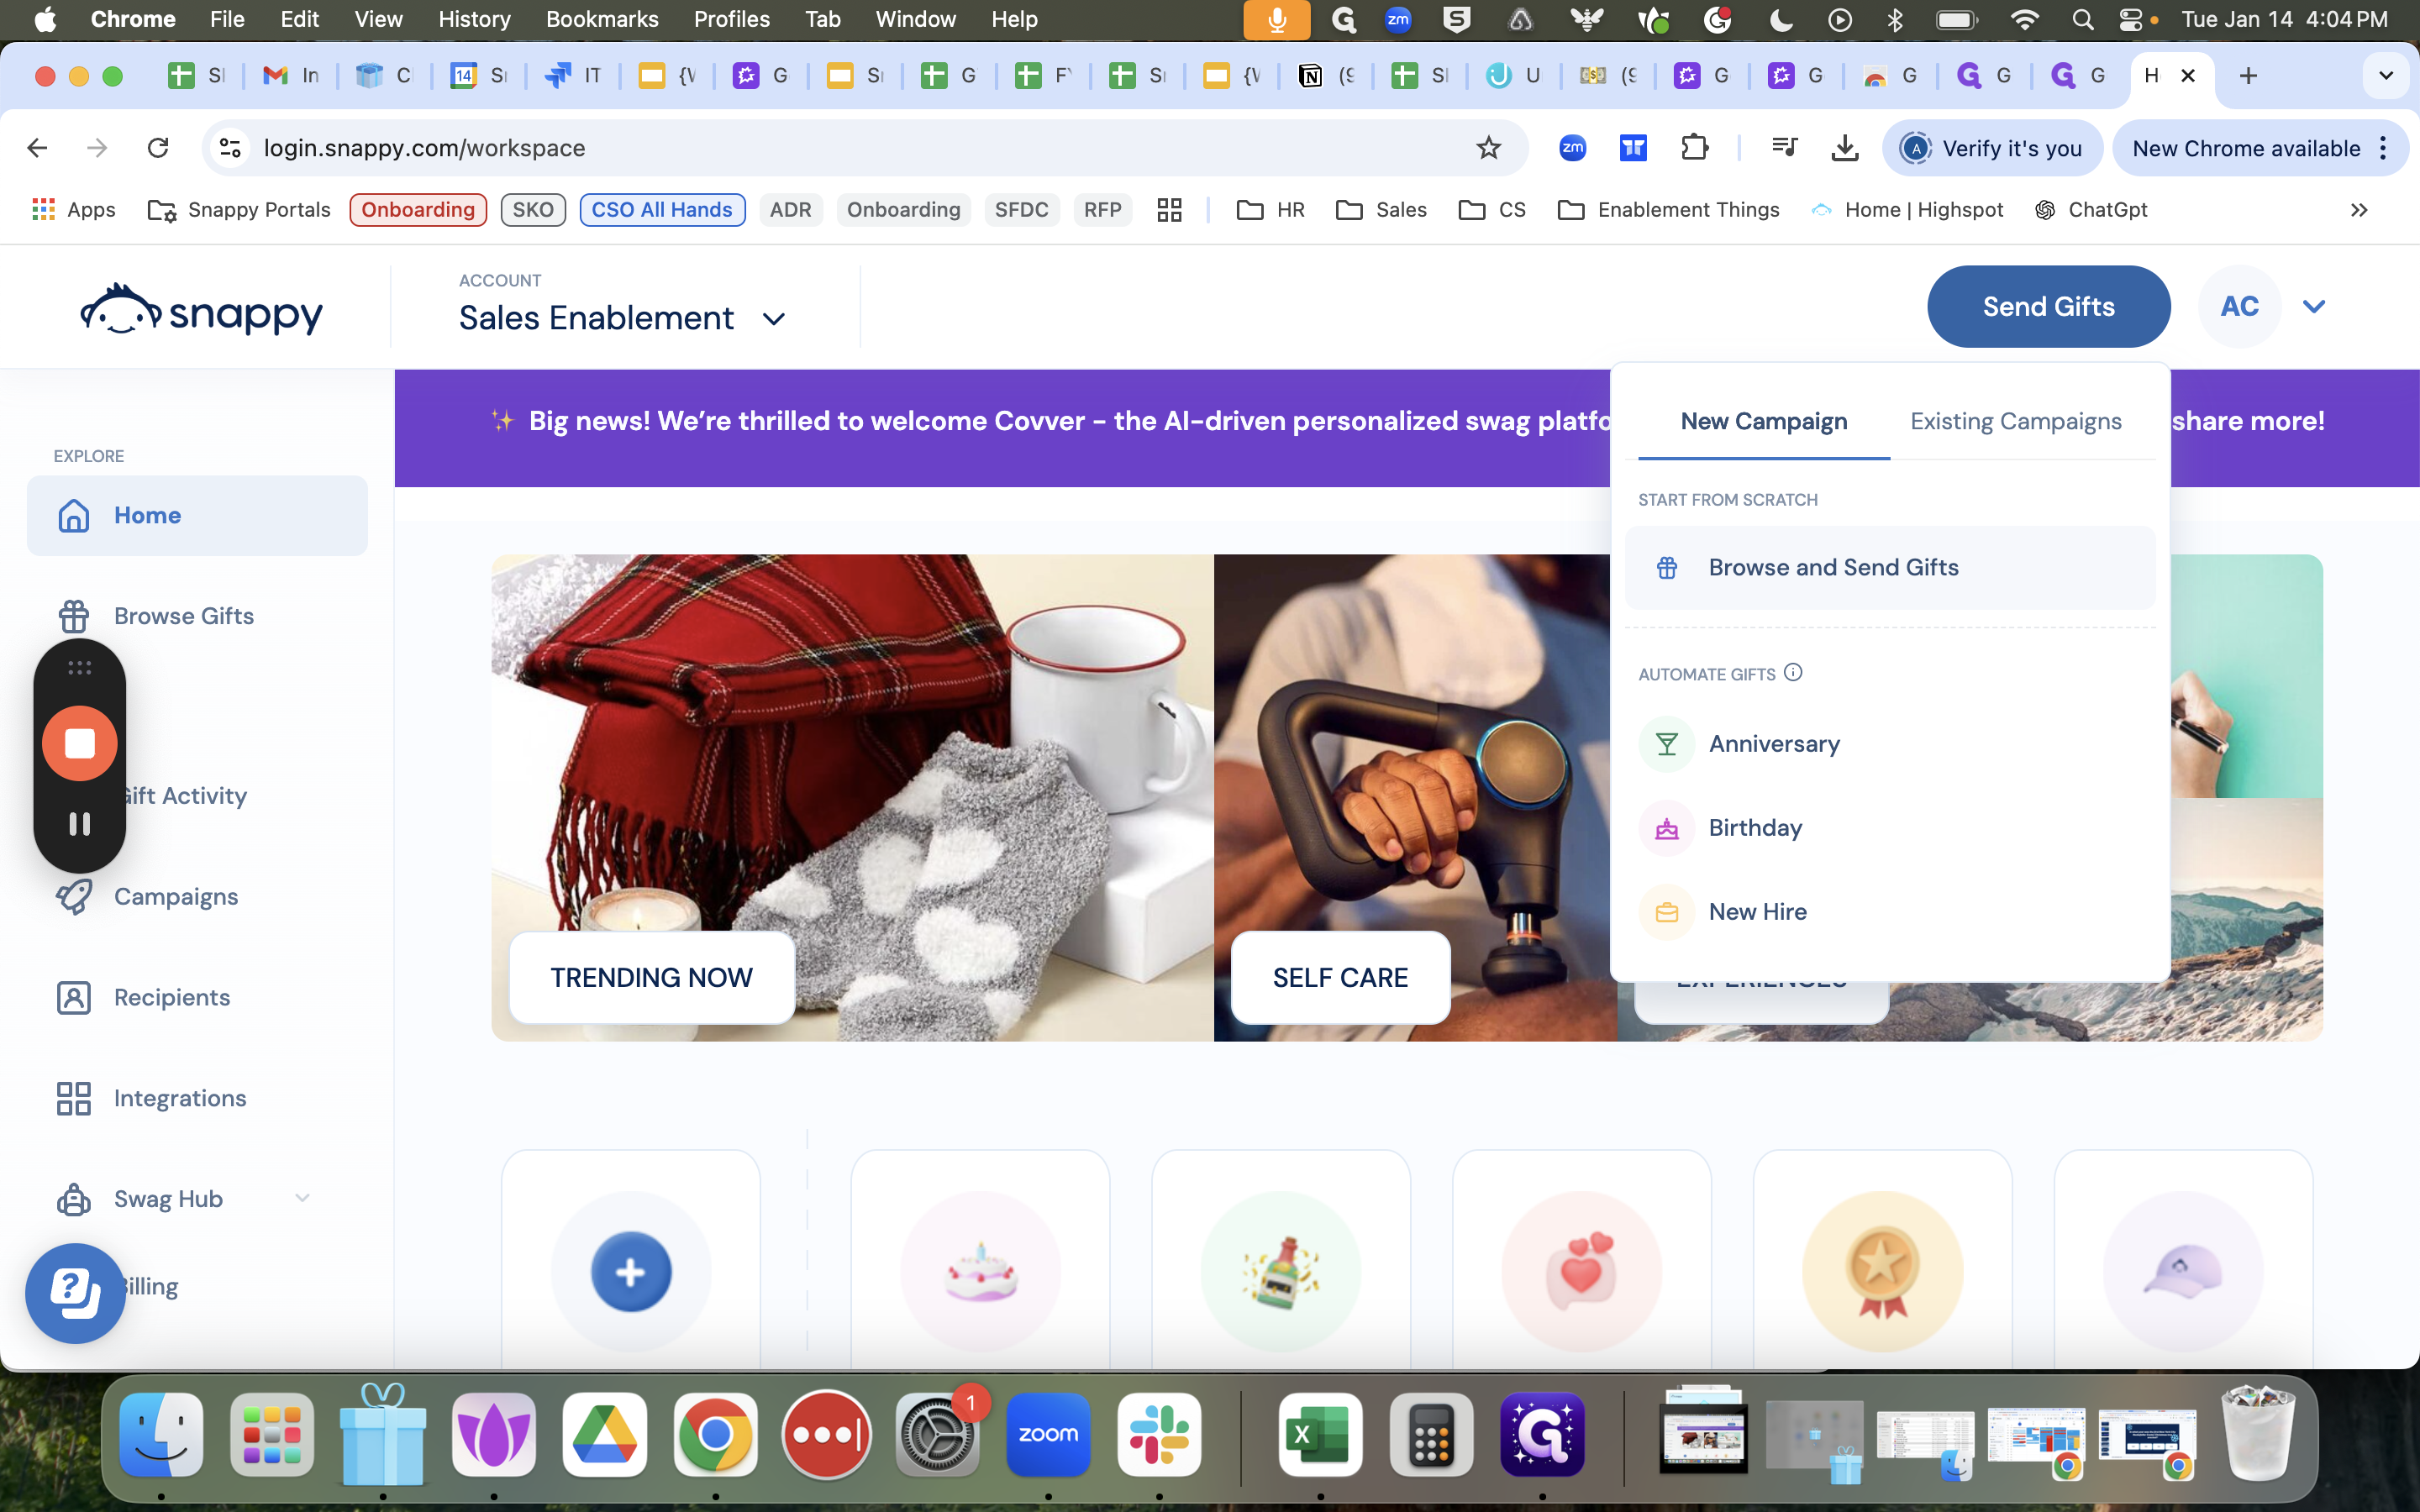The image size is (2420, 1512).
Task: Open ChatGpt bookmark
Action: click(x=2090, y=210)
